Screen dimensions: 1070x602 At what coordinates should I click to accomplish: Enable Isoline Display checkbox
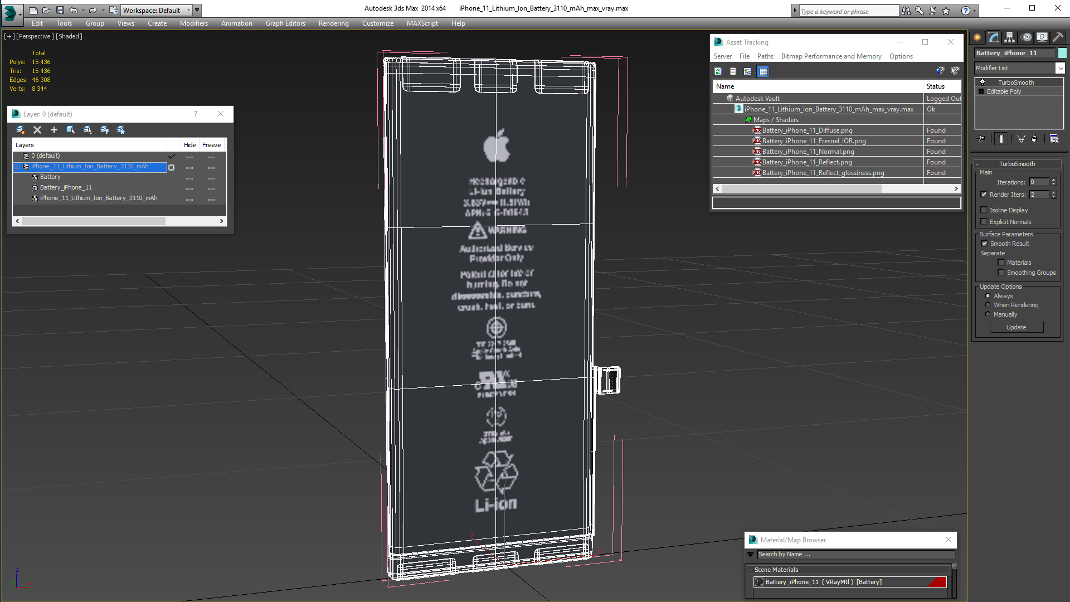coord(984,210)
